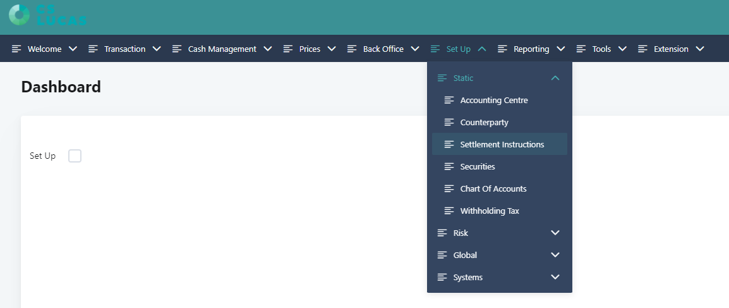Click the lines icon beside Cash Management
The height and width of the screenshot is (308, 729).
click(177, 49)
